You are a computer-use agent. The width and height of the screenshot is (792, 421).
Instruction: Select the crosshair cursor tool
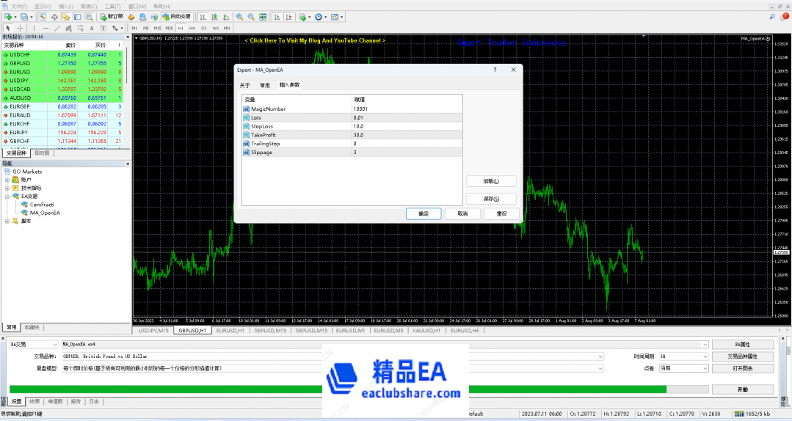pos(20,29)
